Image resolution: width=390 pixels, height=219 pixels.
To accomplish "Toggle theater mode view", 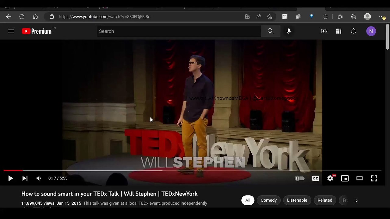I will pos(360,178).
